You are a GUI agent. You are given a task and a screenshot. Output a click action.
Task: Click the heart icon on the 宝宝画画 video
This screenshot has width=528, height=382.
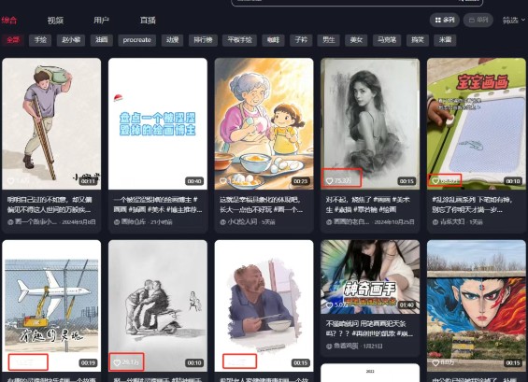coord(435,181)
